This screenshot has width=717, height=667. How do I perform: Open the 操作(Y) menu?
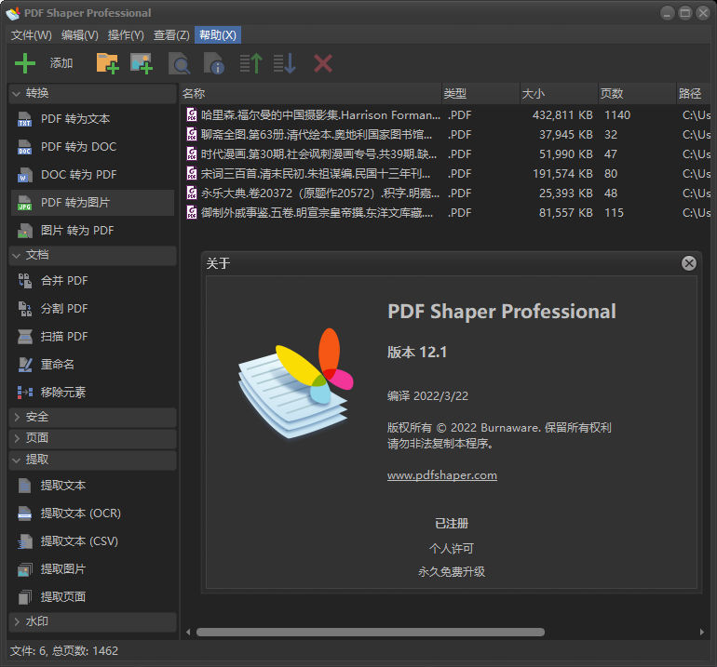click(126, 35)
